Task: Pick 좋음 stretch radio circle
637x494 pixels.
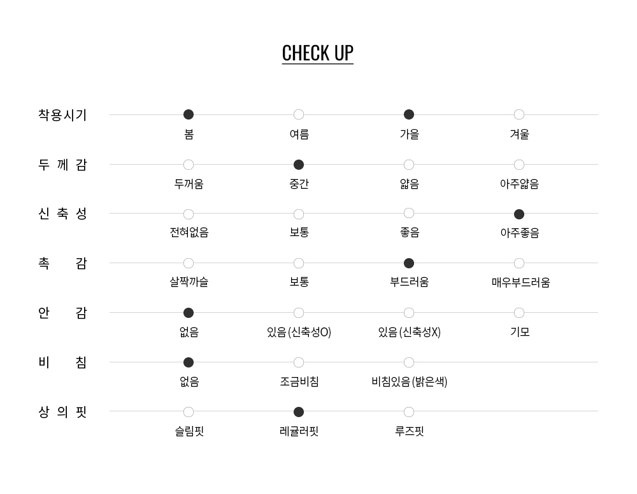Action: pos(409,213)
